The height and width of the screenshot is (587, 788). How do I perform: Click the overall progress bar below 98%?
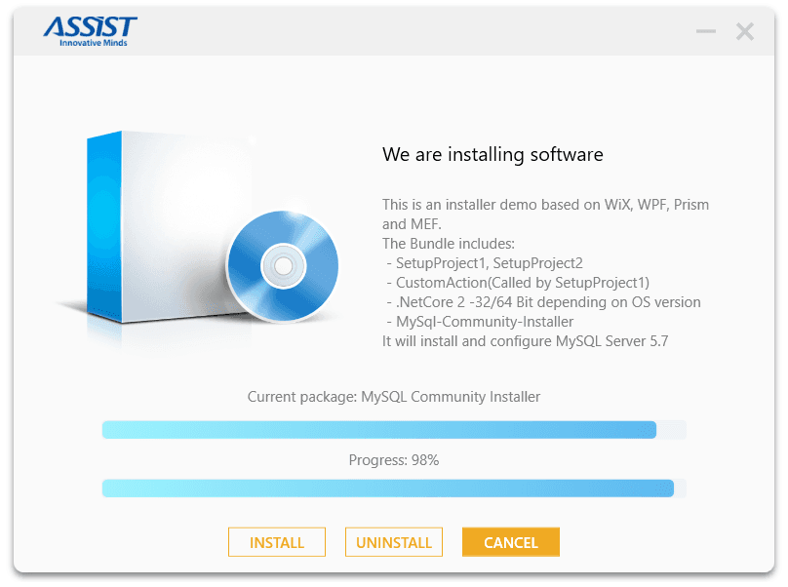pyautogui.click(x=394, y=488)
